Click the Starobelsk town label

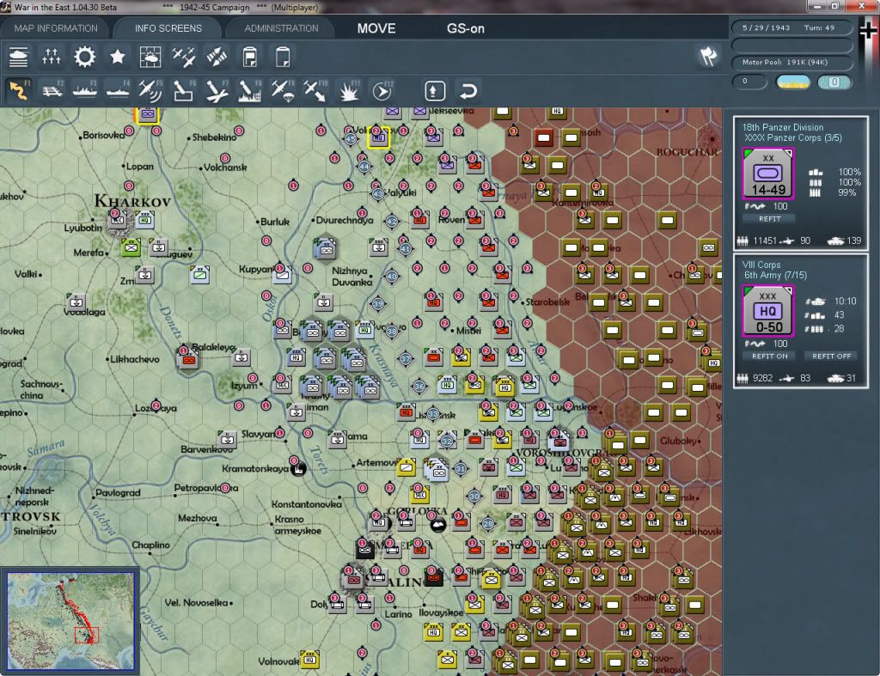[547, 301]
